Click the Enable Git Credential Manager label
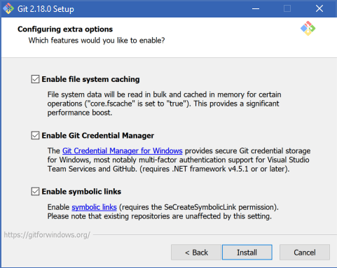 click(98, 136)
